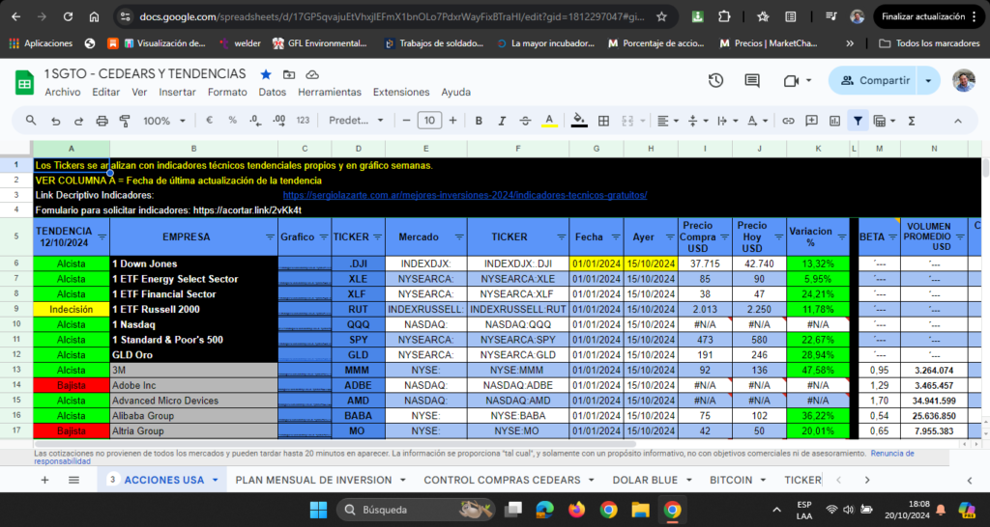The height and width of the screenshot is (527, 990).
Task: Open the Datos menu
Action: 272,92
